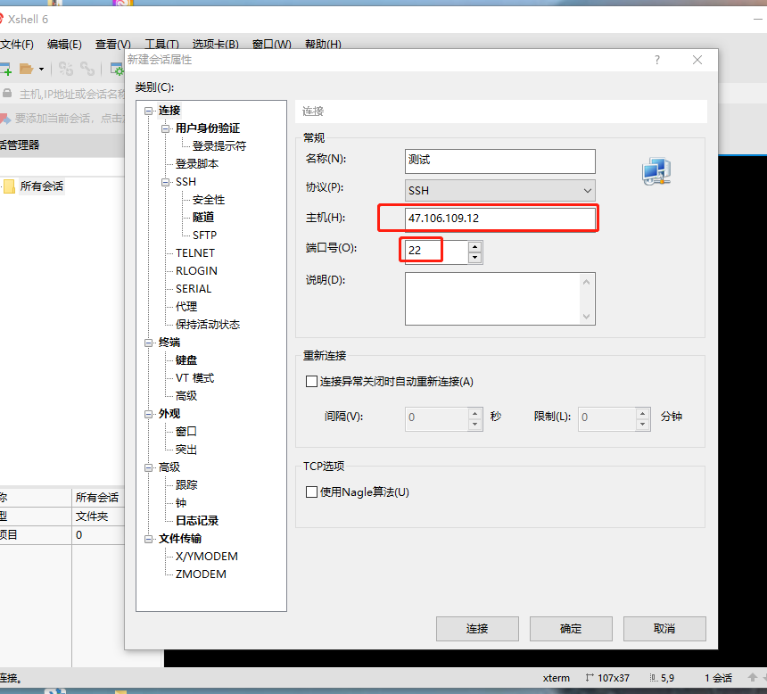Select 日志记录 in category tree

coord(196,521)
